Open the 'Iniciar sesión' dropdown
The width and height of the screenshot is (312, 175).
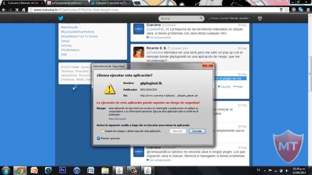(x=240, y=18)
